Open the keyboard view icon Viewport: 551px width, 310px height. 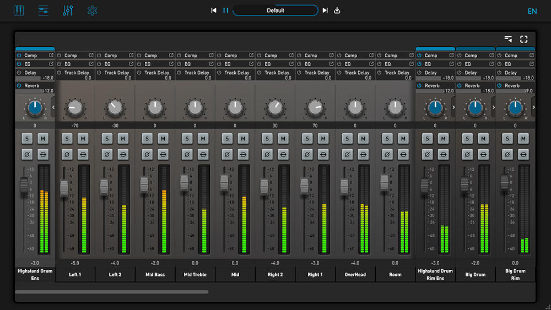coord(19,10)
